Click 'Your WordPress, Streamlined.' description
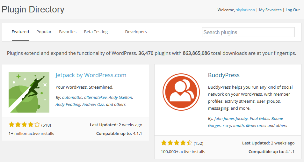Viewport: 304px width, 162px height. click(84, 87)
